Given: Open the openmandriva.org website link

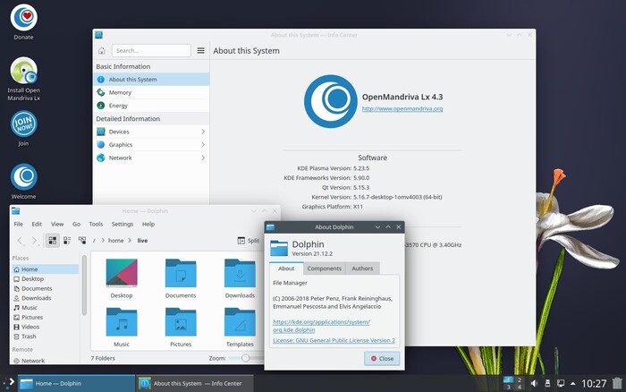Looking at the screenshot, I should [x=402, y=108].
